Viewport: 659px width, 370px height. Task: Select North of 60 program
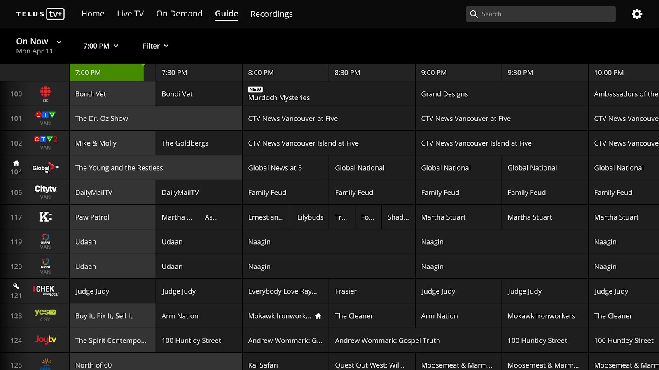156,362
